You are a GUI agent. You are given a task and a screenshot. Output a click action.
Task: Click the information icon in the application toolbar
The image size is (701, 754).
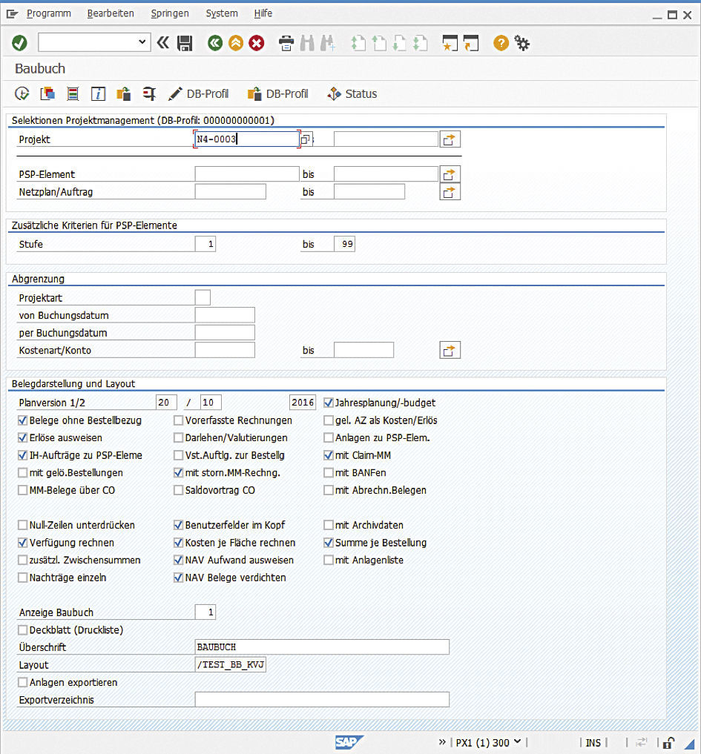(x=98, y=93)
